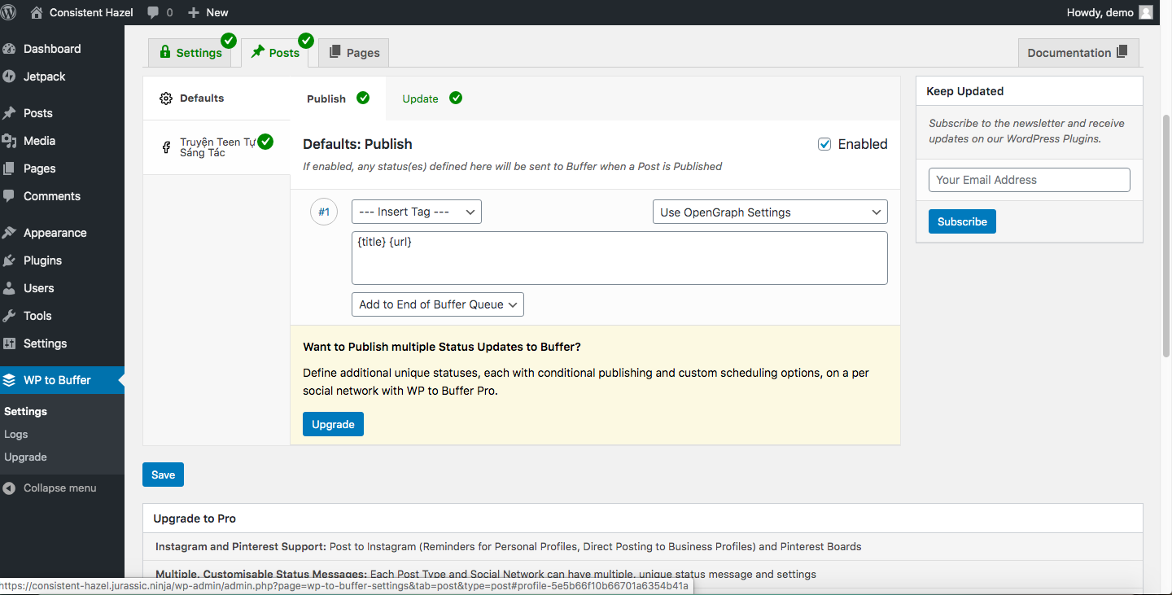The image size is (1172, 595).
Task: Click the Your Email Address field
Action: pos(1029,180)
